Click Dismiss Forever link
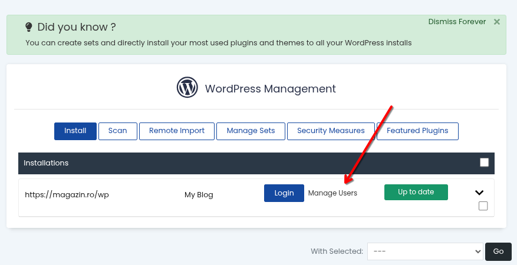The image size is (517, 265). tap(457, 22)
